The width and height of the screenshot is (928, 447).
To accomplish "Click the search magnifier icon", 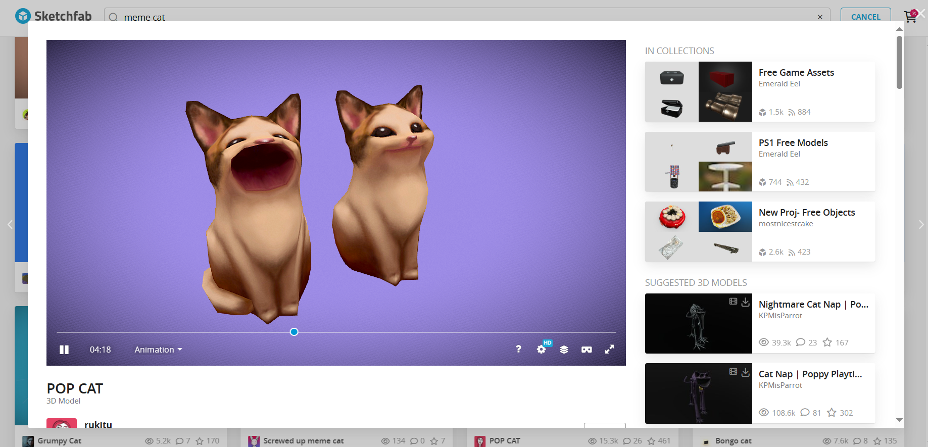I will coord(113,17).
